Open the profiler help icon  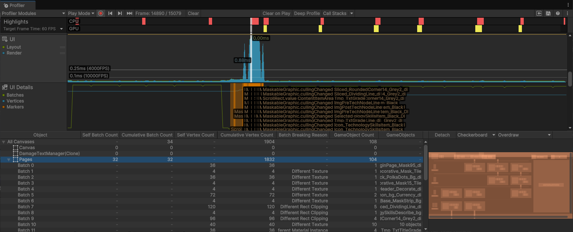pos(558,13)
